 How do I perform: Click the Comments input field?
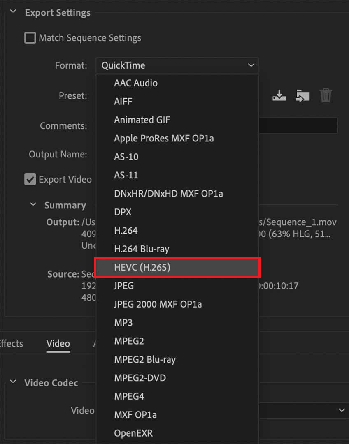298,125
